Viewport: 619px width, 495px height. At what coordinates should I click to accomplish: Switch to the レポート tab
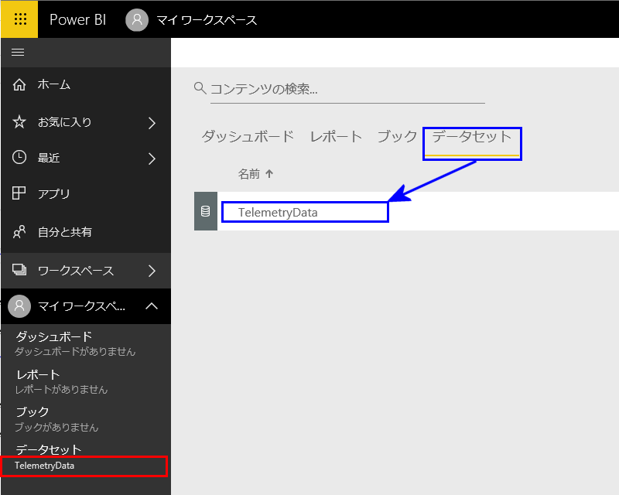click(x=336, y=137)
